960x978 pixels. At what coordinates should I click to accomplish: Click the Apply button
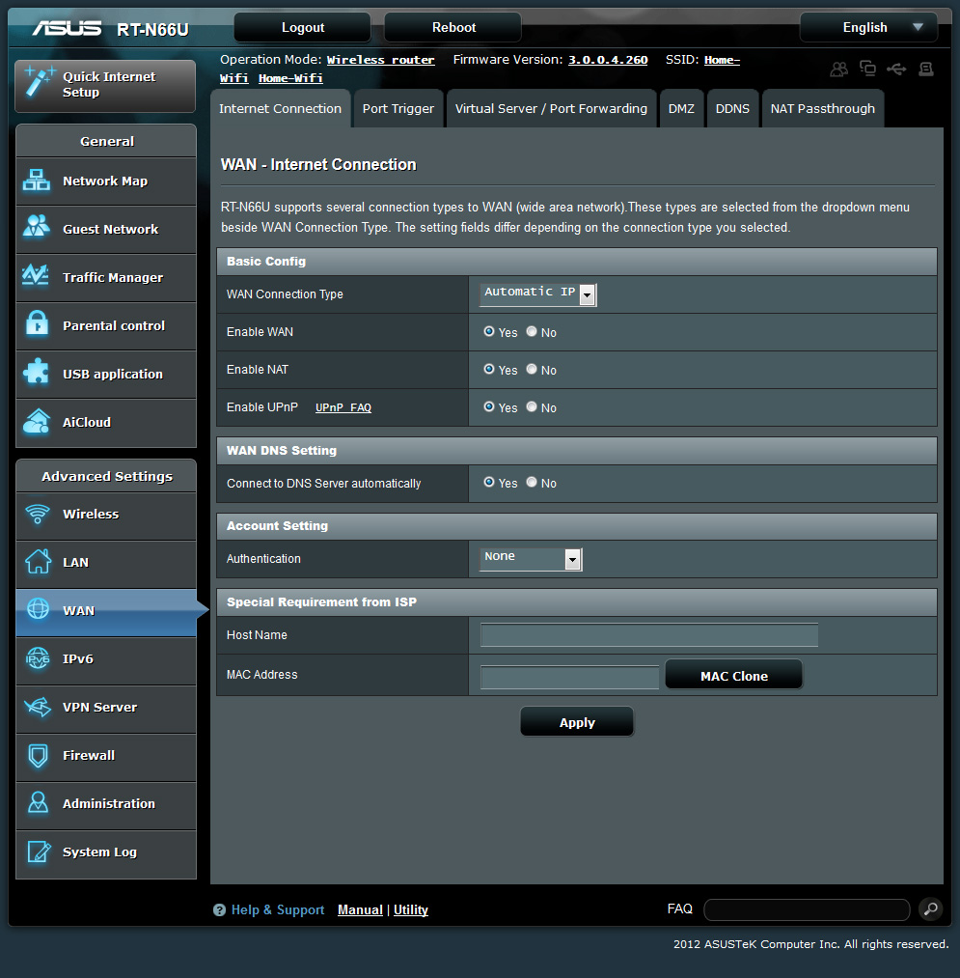click(x=577, y=722)
